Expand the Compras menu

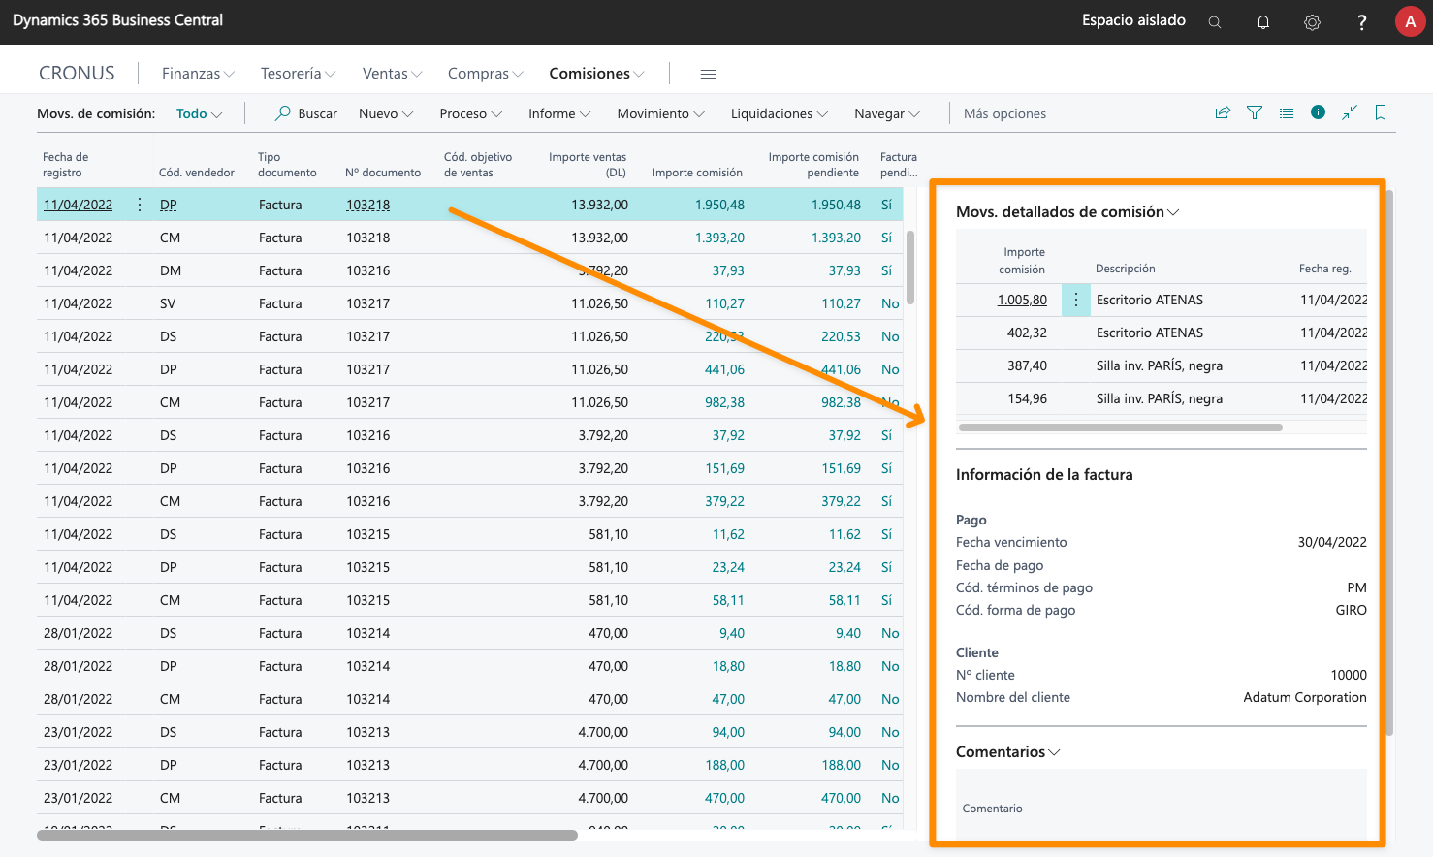pyautogui.click(x=485, y=74)
